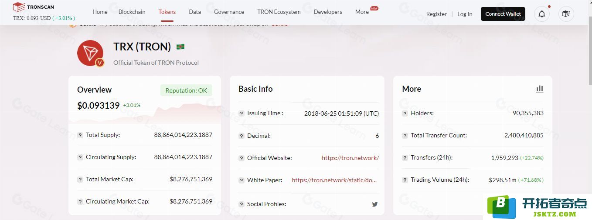Viewport: 592px width, 220px height.
Task: Open the Developers menu
Action: (328, 12)
